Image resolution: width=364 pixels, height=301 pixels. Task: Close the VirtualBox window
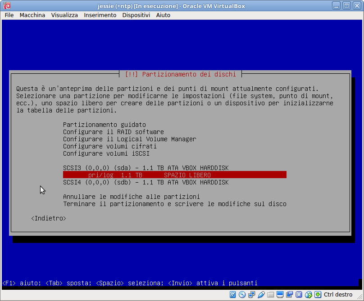pos(357,5)
